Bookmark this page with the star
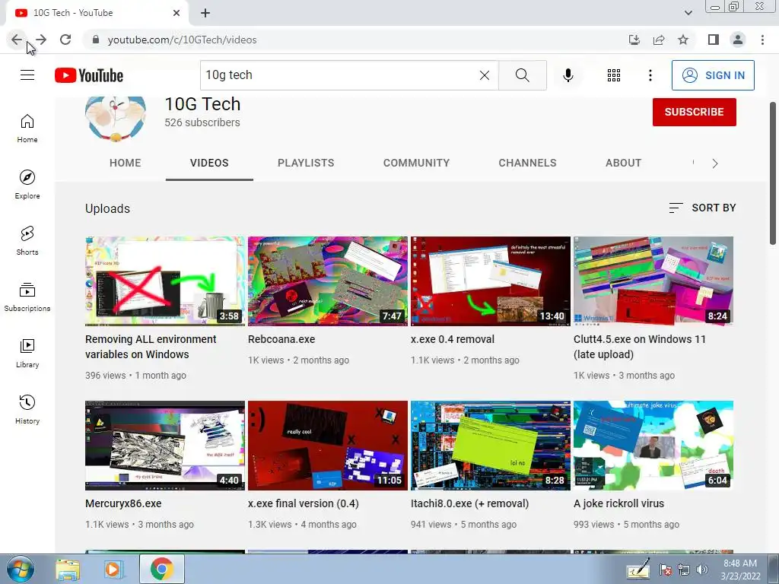 pyautogui.click(x=683, y=40)
